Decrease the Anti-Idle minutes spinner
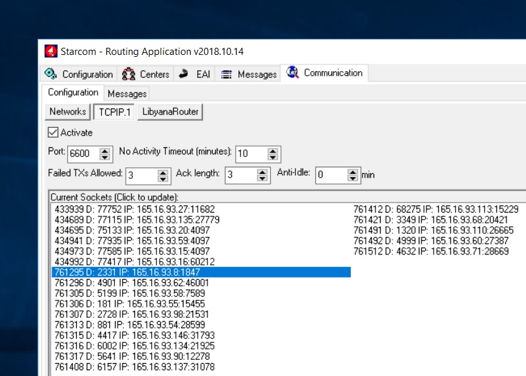Screen dimensions: 526x376 tap(353, 178)
